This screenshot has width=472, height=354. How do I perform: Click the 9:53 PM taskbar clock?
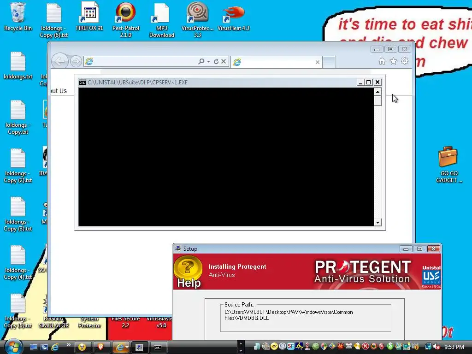coord(454,347)
